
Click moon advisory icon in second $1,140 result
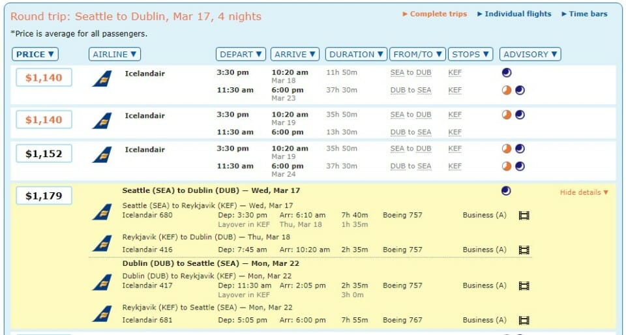pos(520,115)
